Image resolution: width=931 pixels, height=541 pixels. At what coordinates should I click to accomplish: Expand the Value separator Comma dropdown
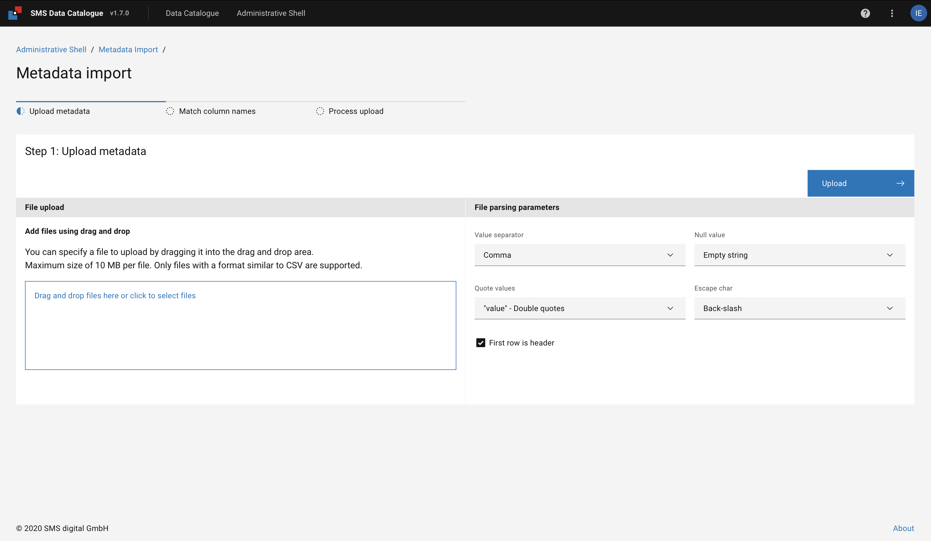pos(580,255)
